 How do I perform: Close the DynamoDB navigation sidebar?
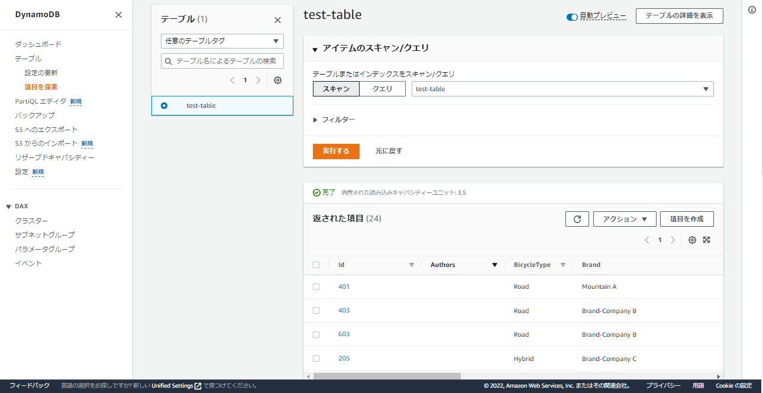click(x=118, y=15)
